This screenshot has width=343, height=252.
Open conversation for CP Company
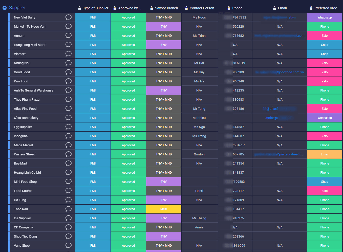69,227
